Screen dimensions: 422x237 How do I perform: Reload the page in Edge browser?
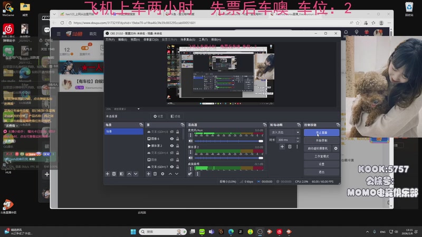[x=62, y=23]
